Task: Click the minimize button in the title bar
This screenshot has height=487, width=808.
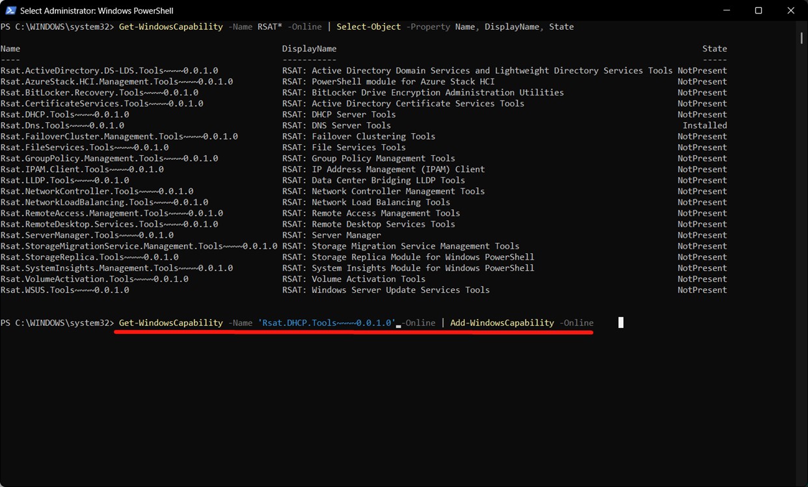Action: [727, 10]
